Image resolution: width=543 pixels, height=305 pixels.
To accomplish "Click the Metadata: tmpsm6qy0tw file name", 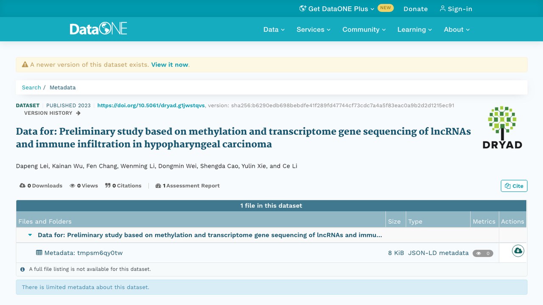I will [84, 253].
